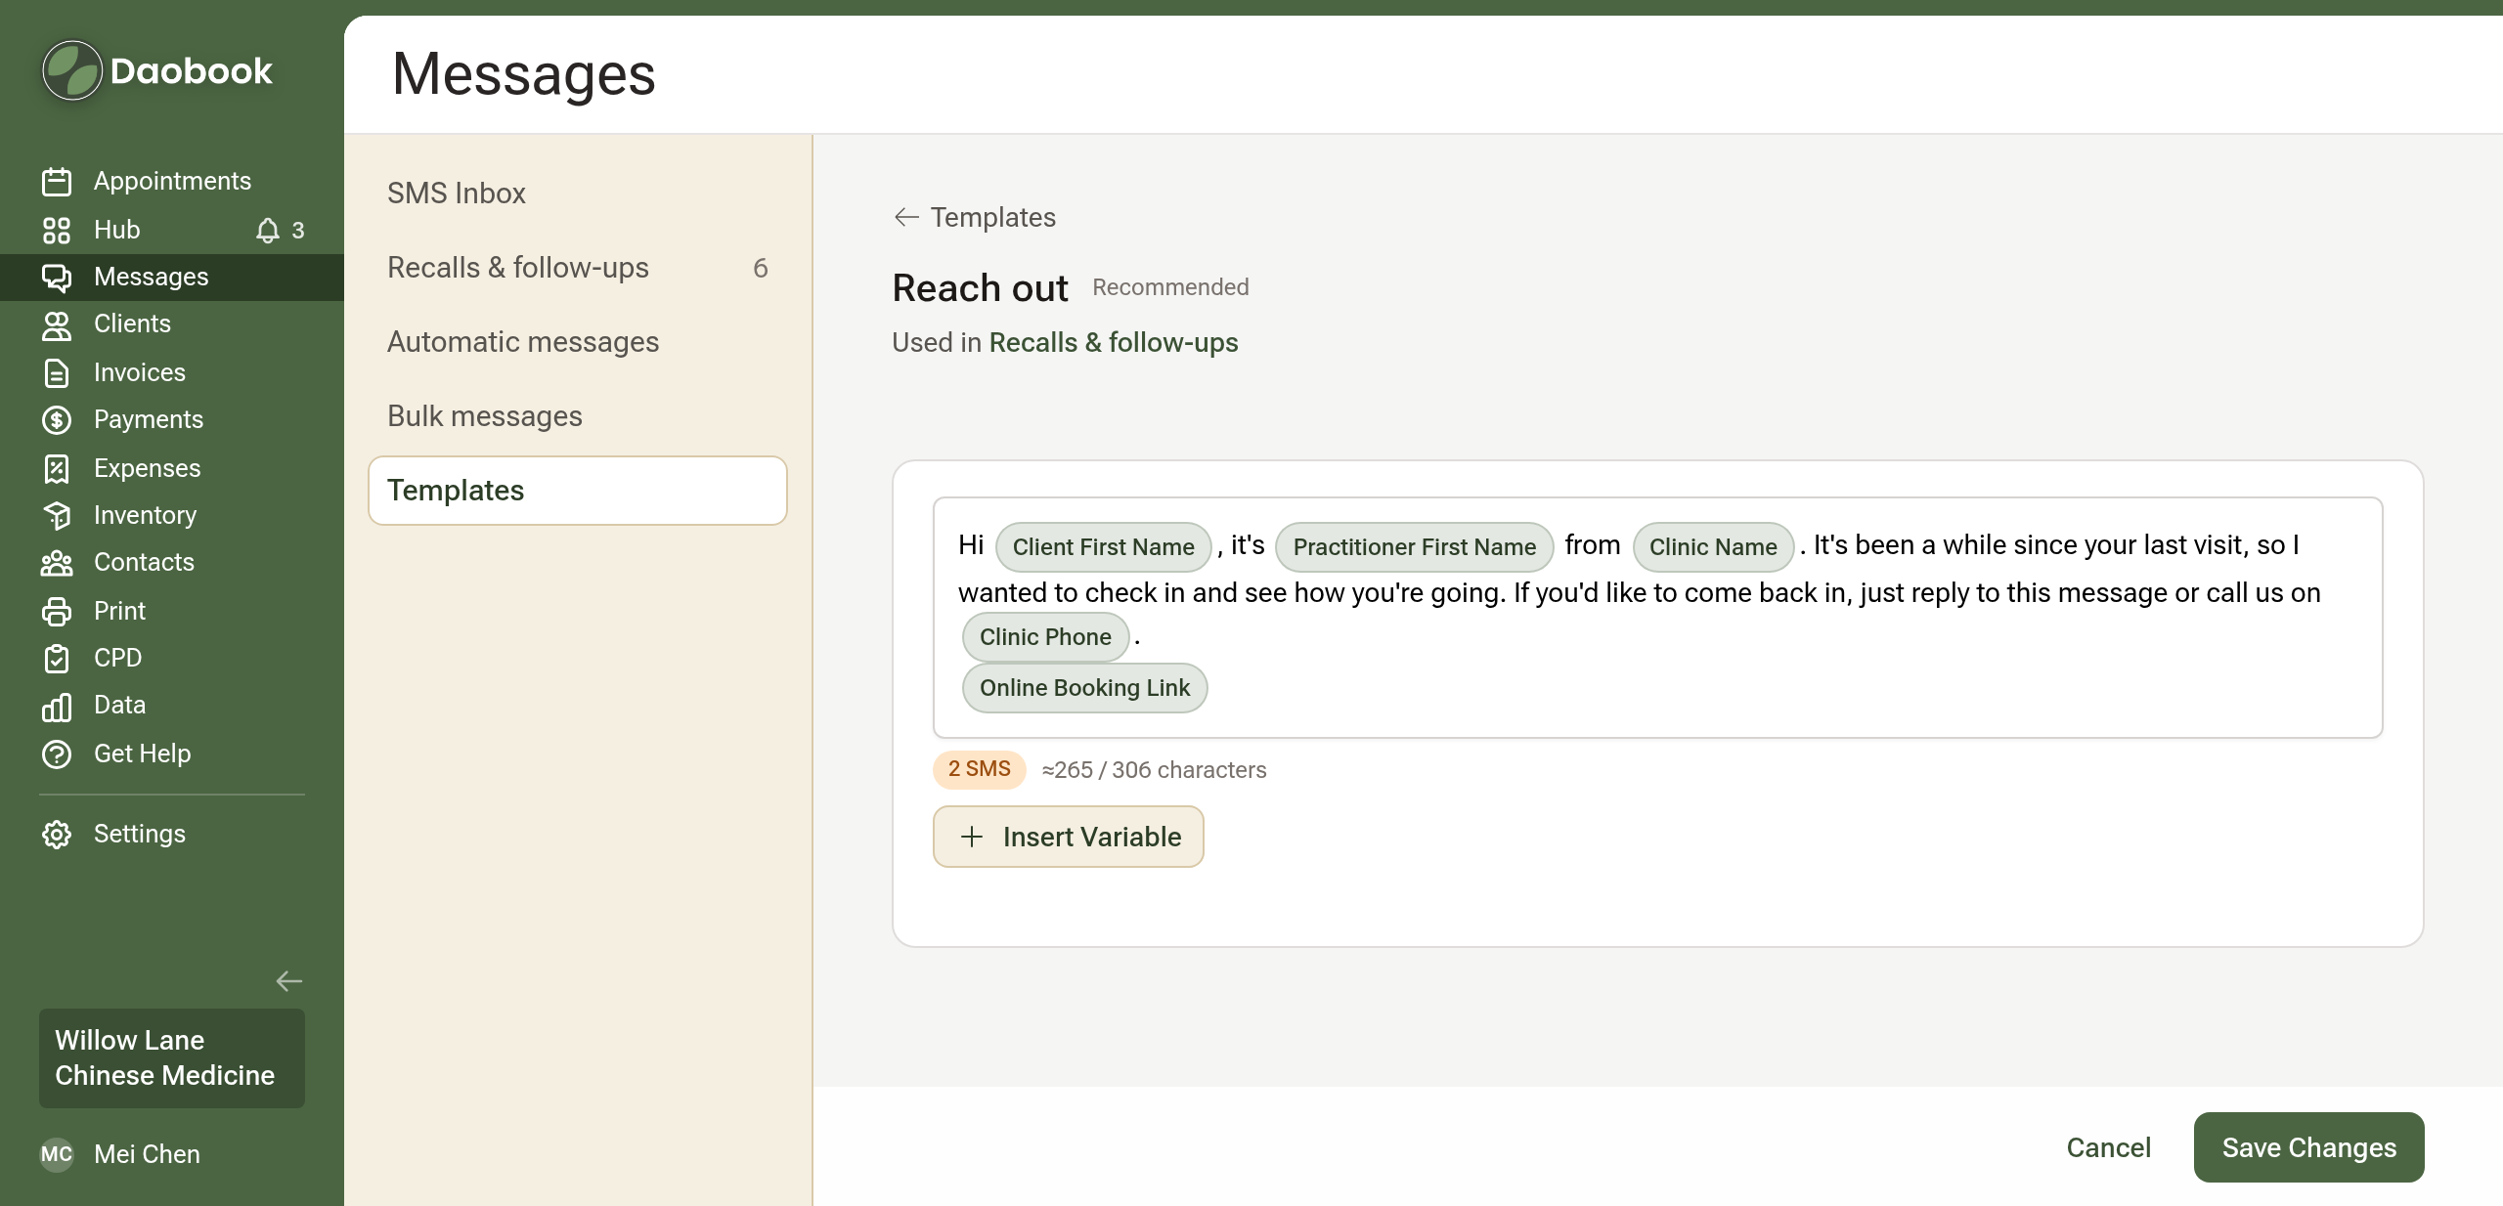Cancel template editing

coord(2108,1147)
